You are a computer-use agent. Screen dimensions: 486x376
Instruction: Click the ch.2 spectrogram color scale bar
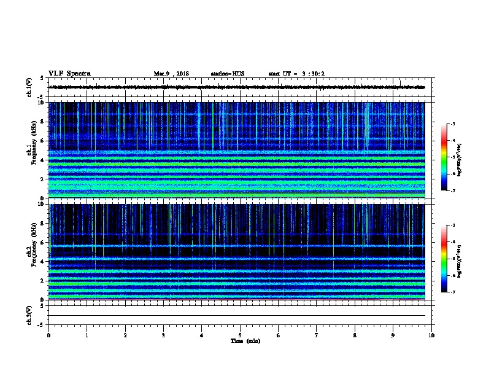click(x=444, y=259)
